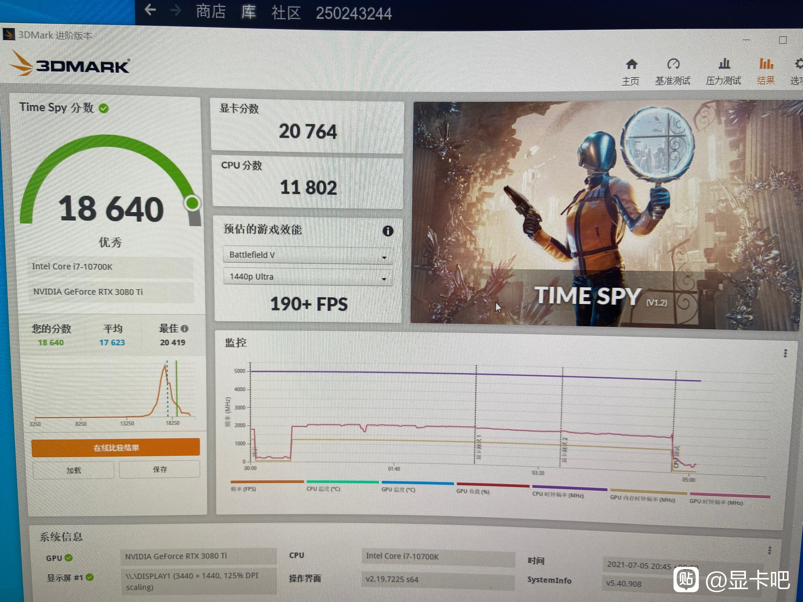Click the average score 17 623
The height and width of the screenshot is (602, 803).
[x=112, y=342]
